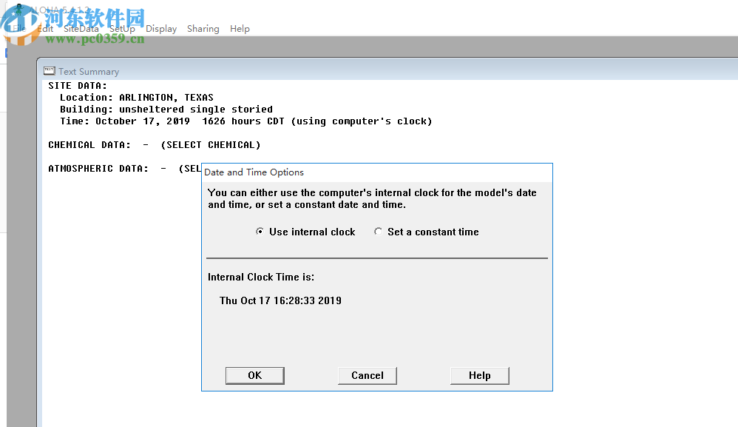Screen dimensions: 738x427
Task: Click the CHEMICAL DATA select chemical line
Action: click(x=155, y=145)
